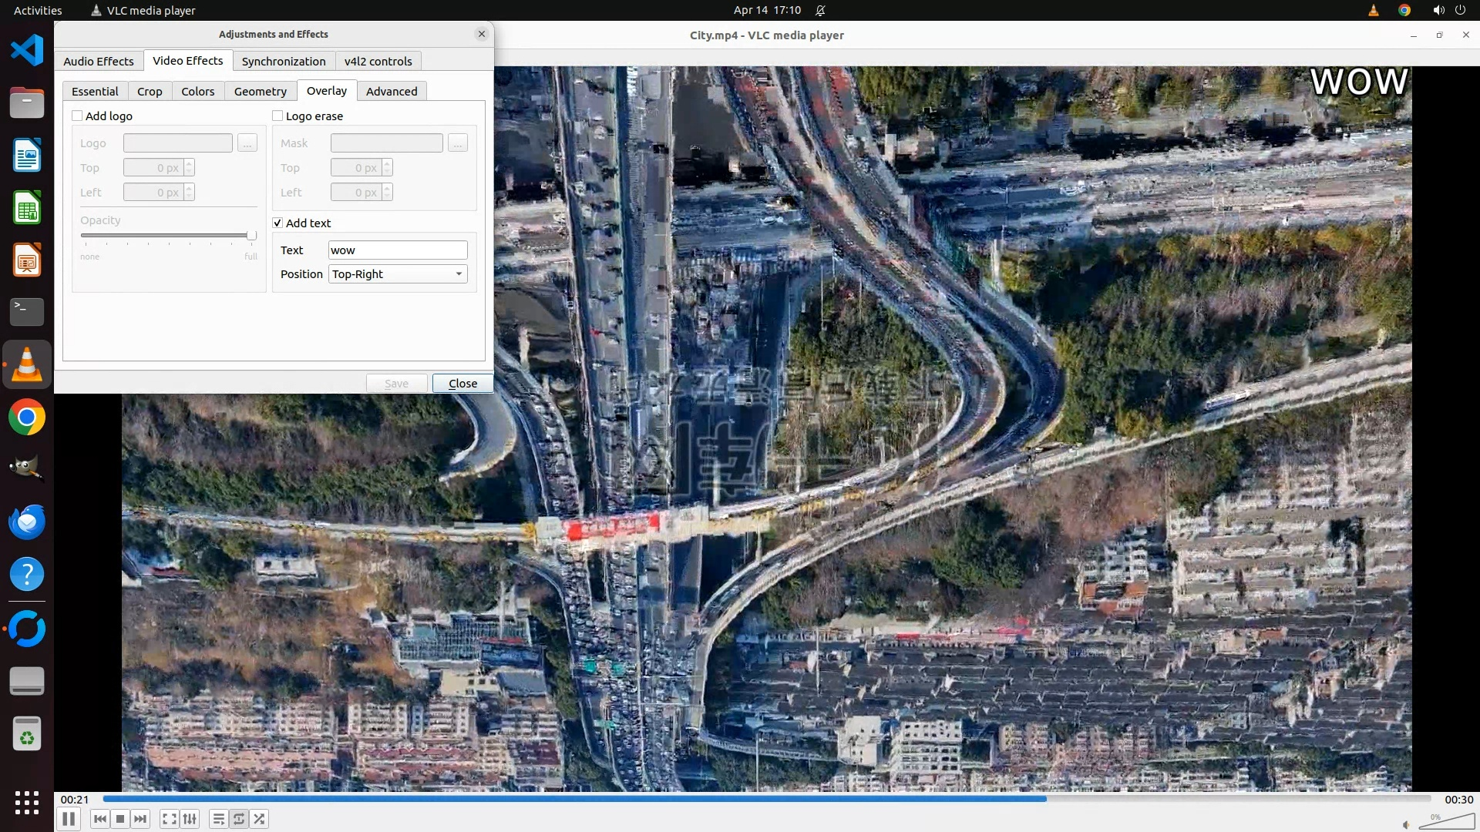Select the Colors sub-tab
1480x832 pixels.
coord(197,91)
